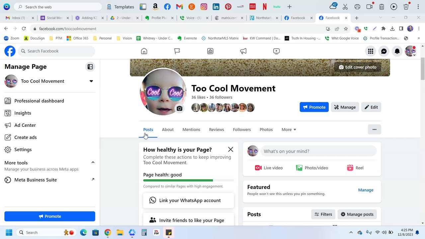Screen dimensions: 425x239
Task: Click the Promote button at the sidebar bottom
Action: point(50,216)
